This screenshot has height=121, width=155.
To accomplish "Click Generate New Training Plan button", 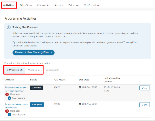I will click(33, 52).
